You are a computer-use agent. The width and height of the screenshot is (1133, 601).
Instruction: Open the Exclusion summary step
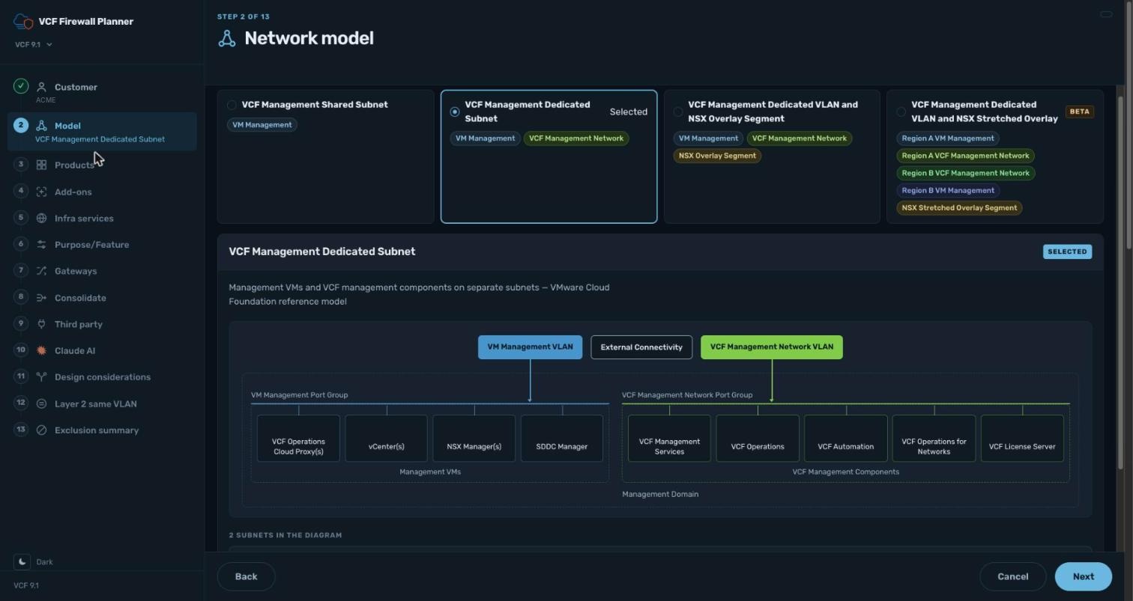click(x=102, y=430)
